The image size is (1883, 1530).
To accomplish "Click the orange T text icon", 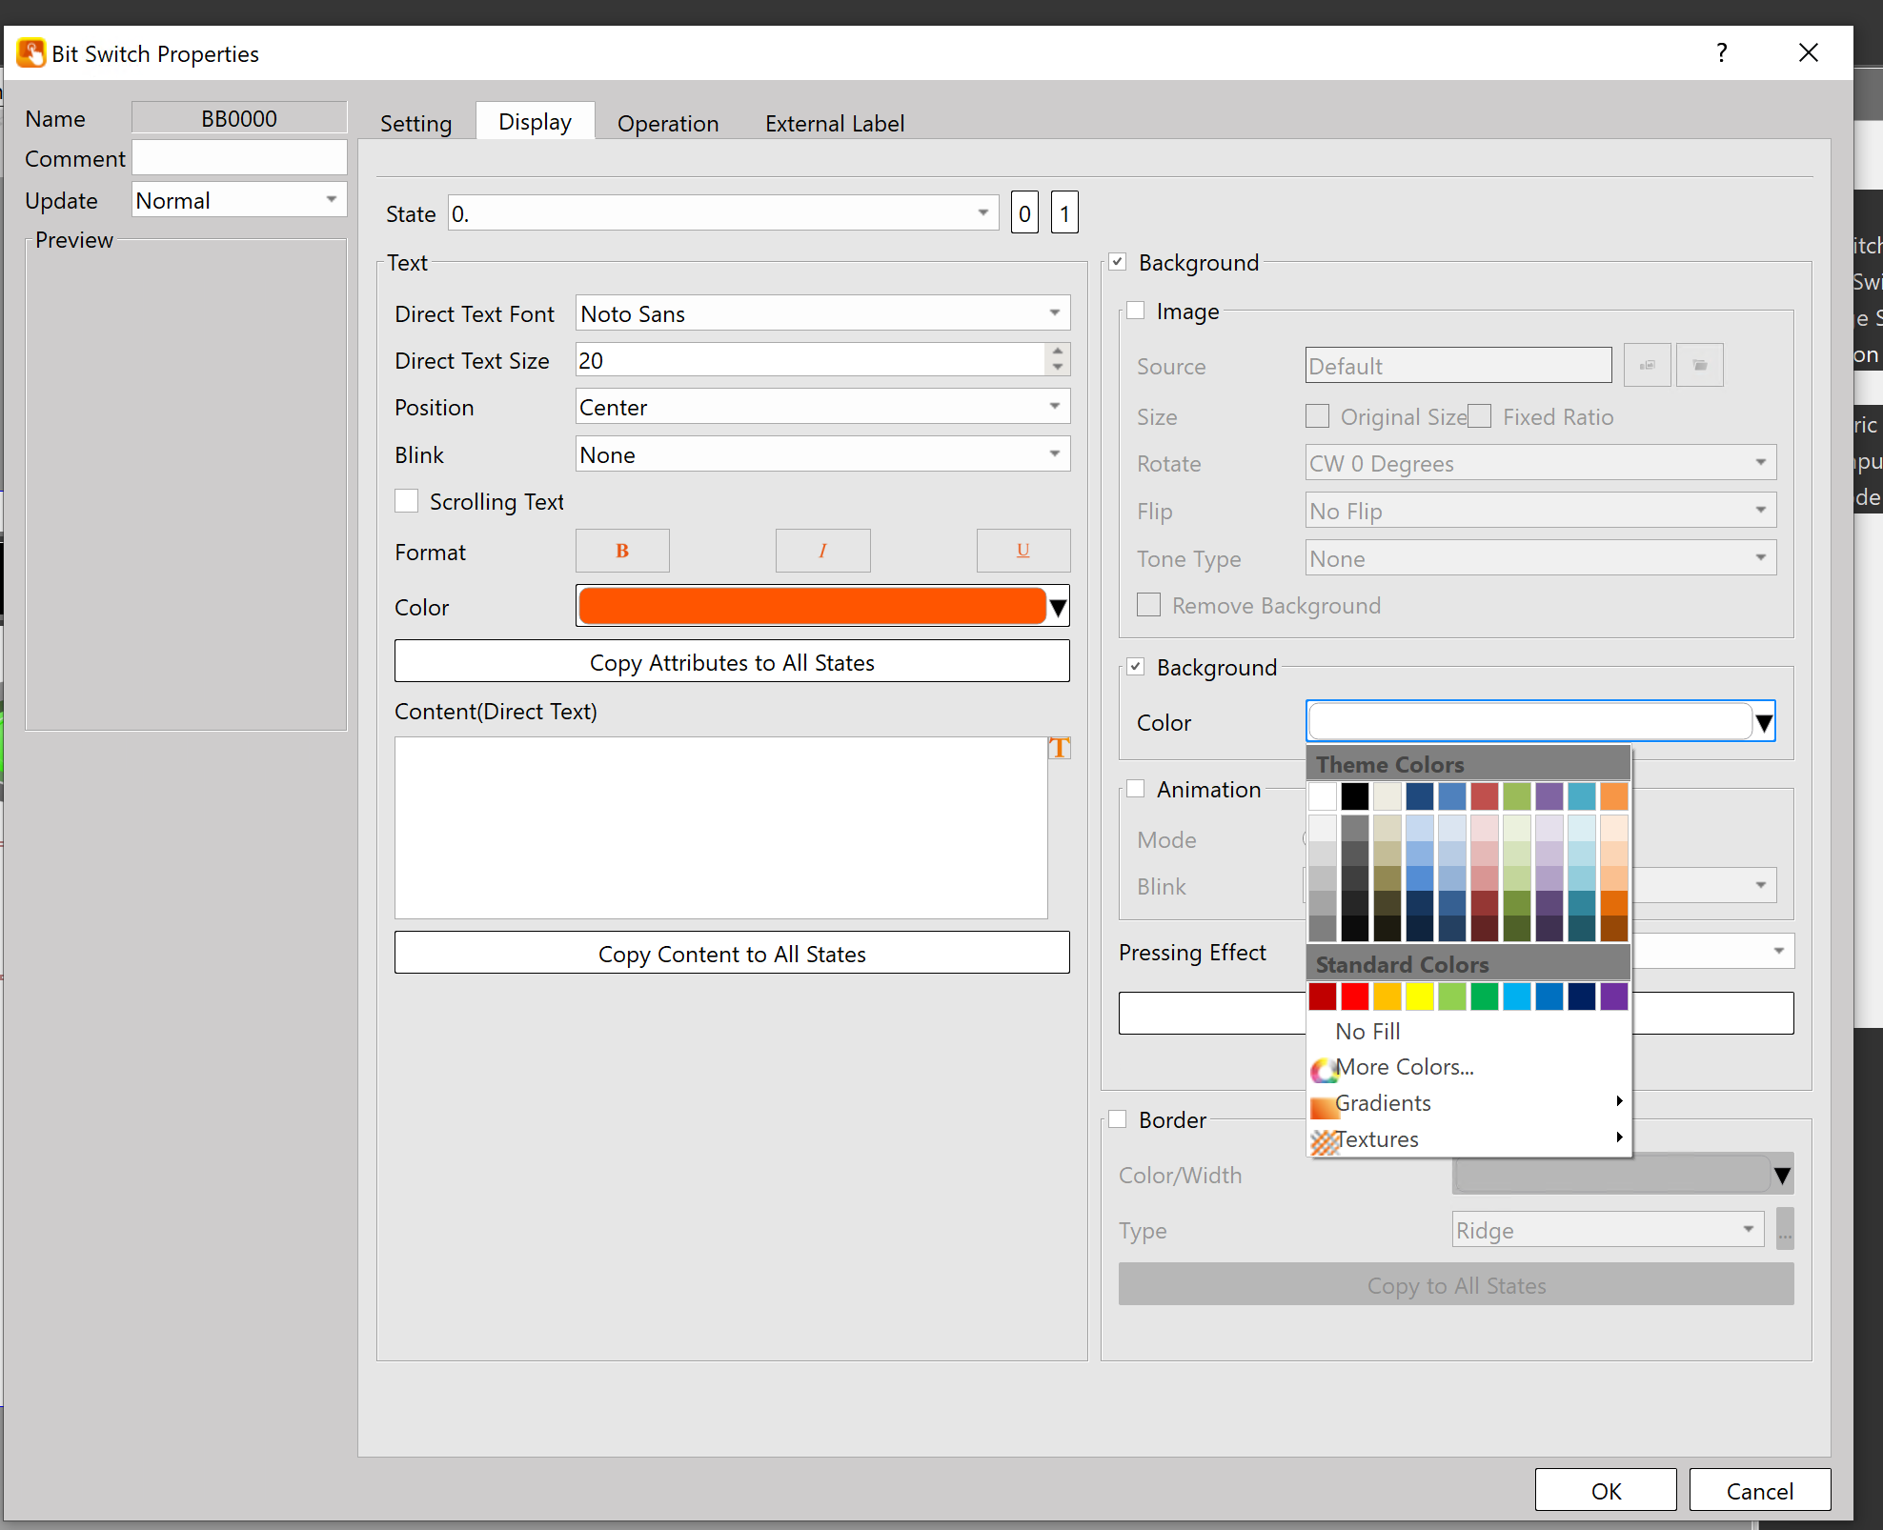I will 1059,749.
